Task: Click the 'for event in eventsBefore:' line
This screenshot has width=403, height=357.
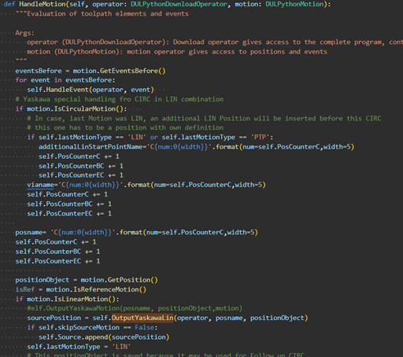Action: [x=65, y=80]
